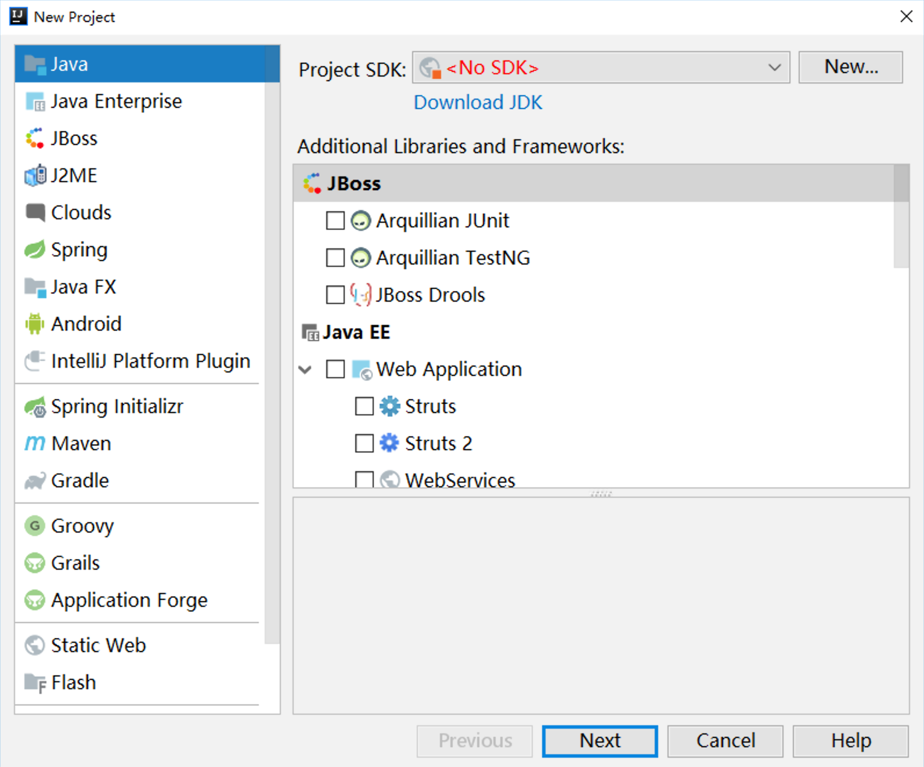Image resolution: width=924 pixels, height=767 pixels.
Task: Click the Web Application icon
Action: tap(362, 370)
